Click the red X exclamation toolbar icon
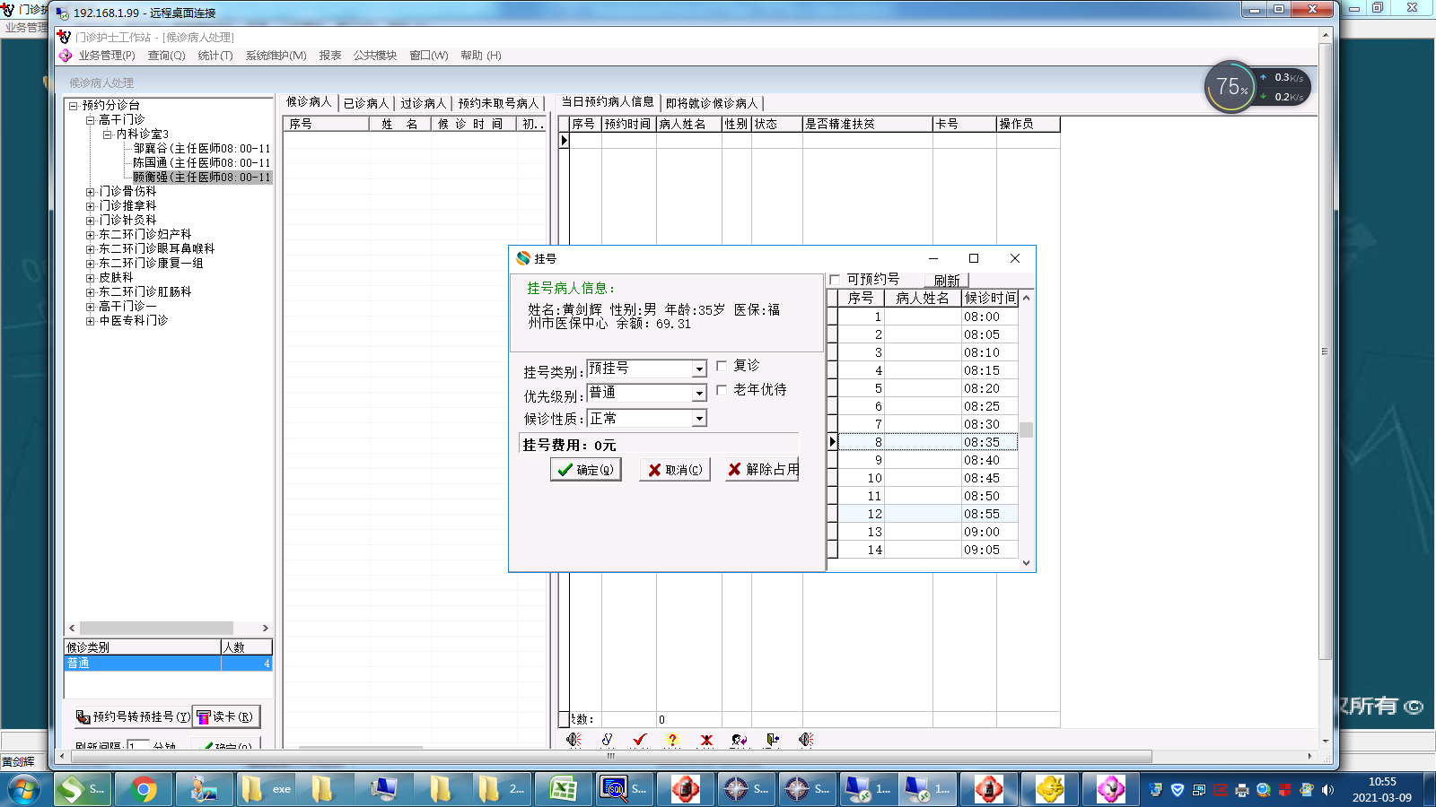The height and width of the screenshot is (807, 1436). click(706, 740)
